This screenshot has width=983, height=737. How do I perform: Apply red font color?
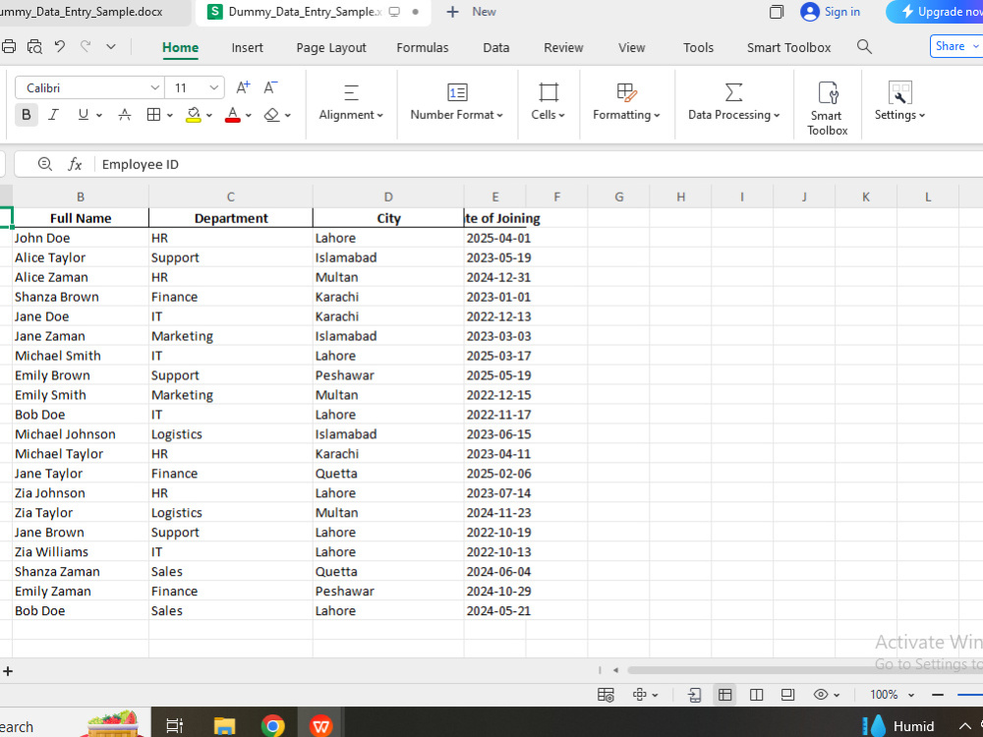(233, 115)
